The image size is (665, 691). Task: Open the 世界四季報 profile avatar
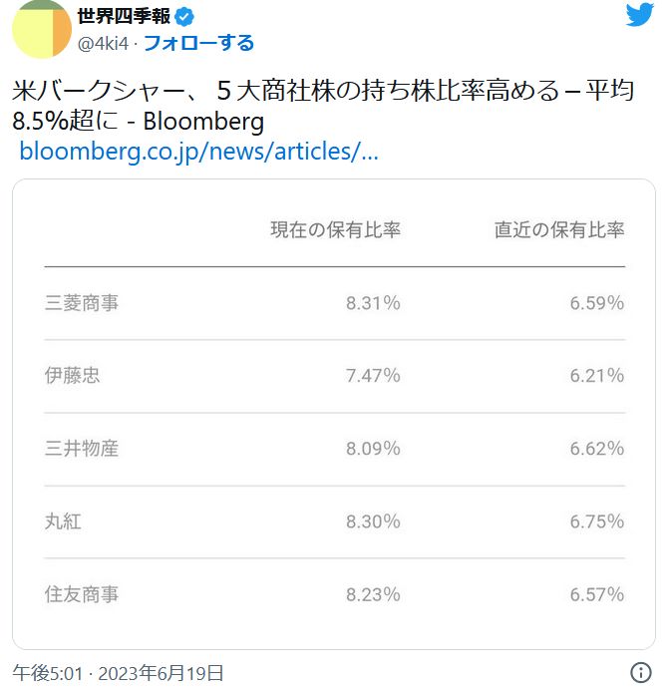(42, 30)
